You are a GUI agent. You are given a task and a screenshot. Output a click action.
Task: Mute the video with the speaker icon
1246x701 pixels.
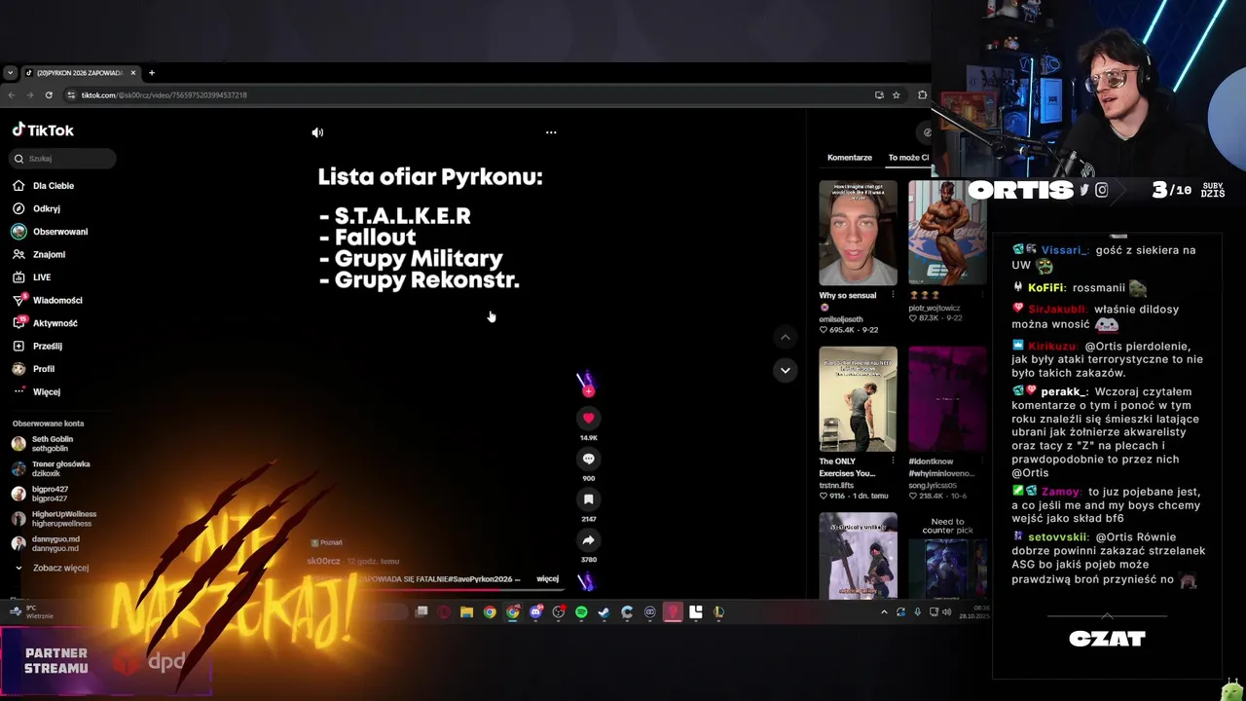pyautogui.click(x=317, y=132)
